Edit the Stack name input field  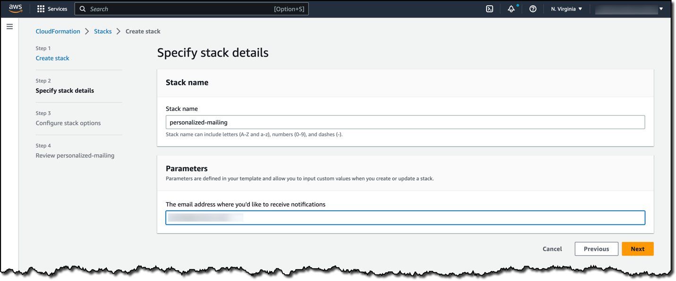(x=405, y=122)
